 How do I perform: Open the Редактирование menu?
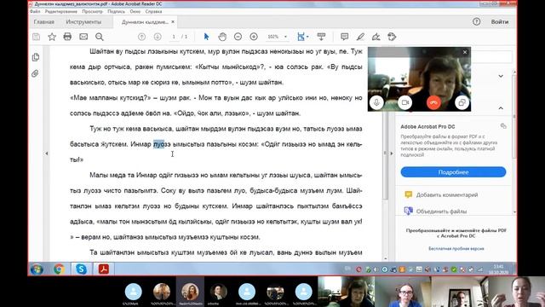tap(61, 11)
